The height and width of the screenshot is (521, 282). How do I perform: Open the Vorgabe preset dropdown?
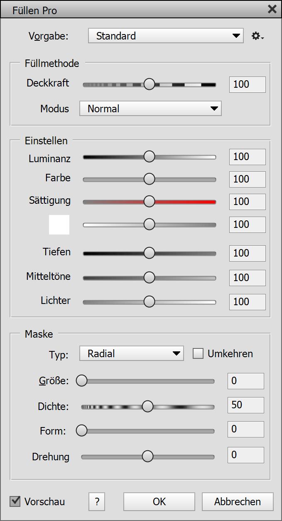coord(165,36)
